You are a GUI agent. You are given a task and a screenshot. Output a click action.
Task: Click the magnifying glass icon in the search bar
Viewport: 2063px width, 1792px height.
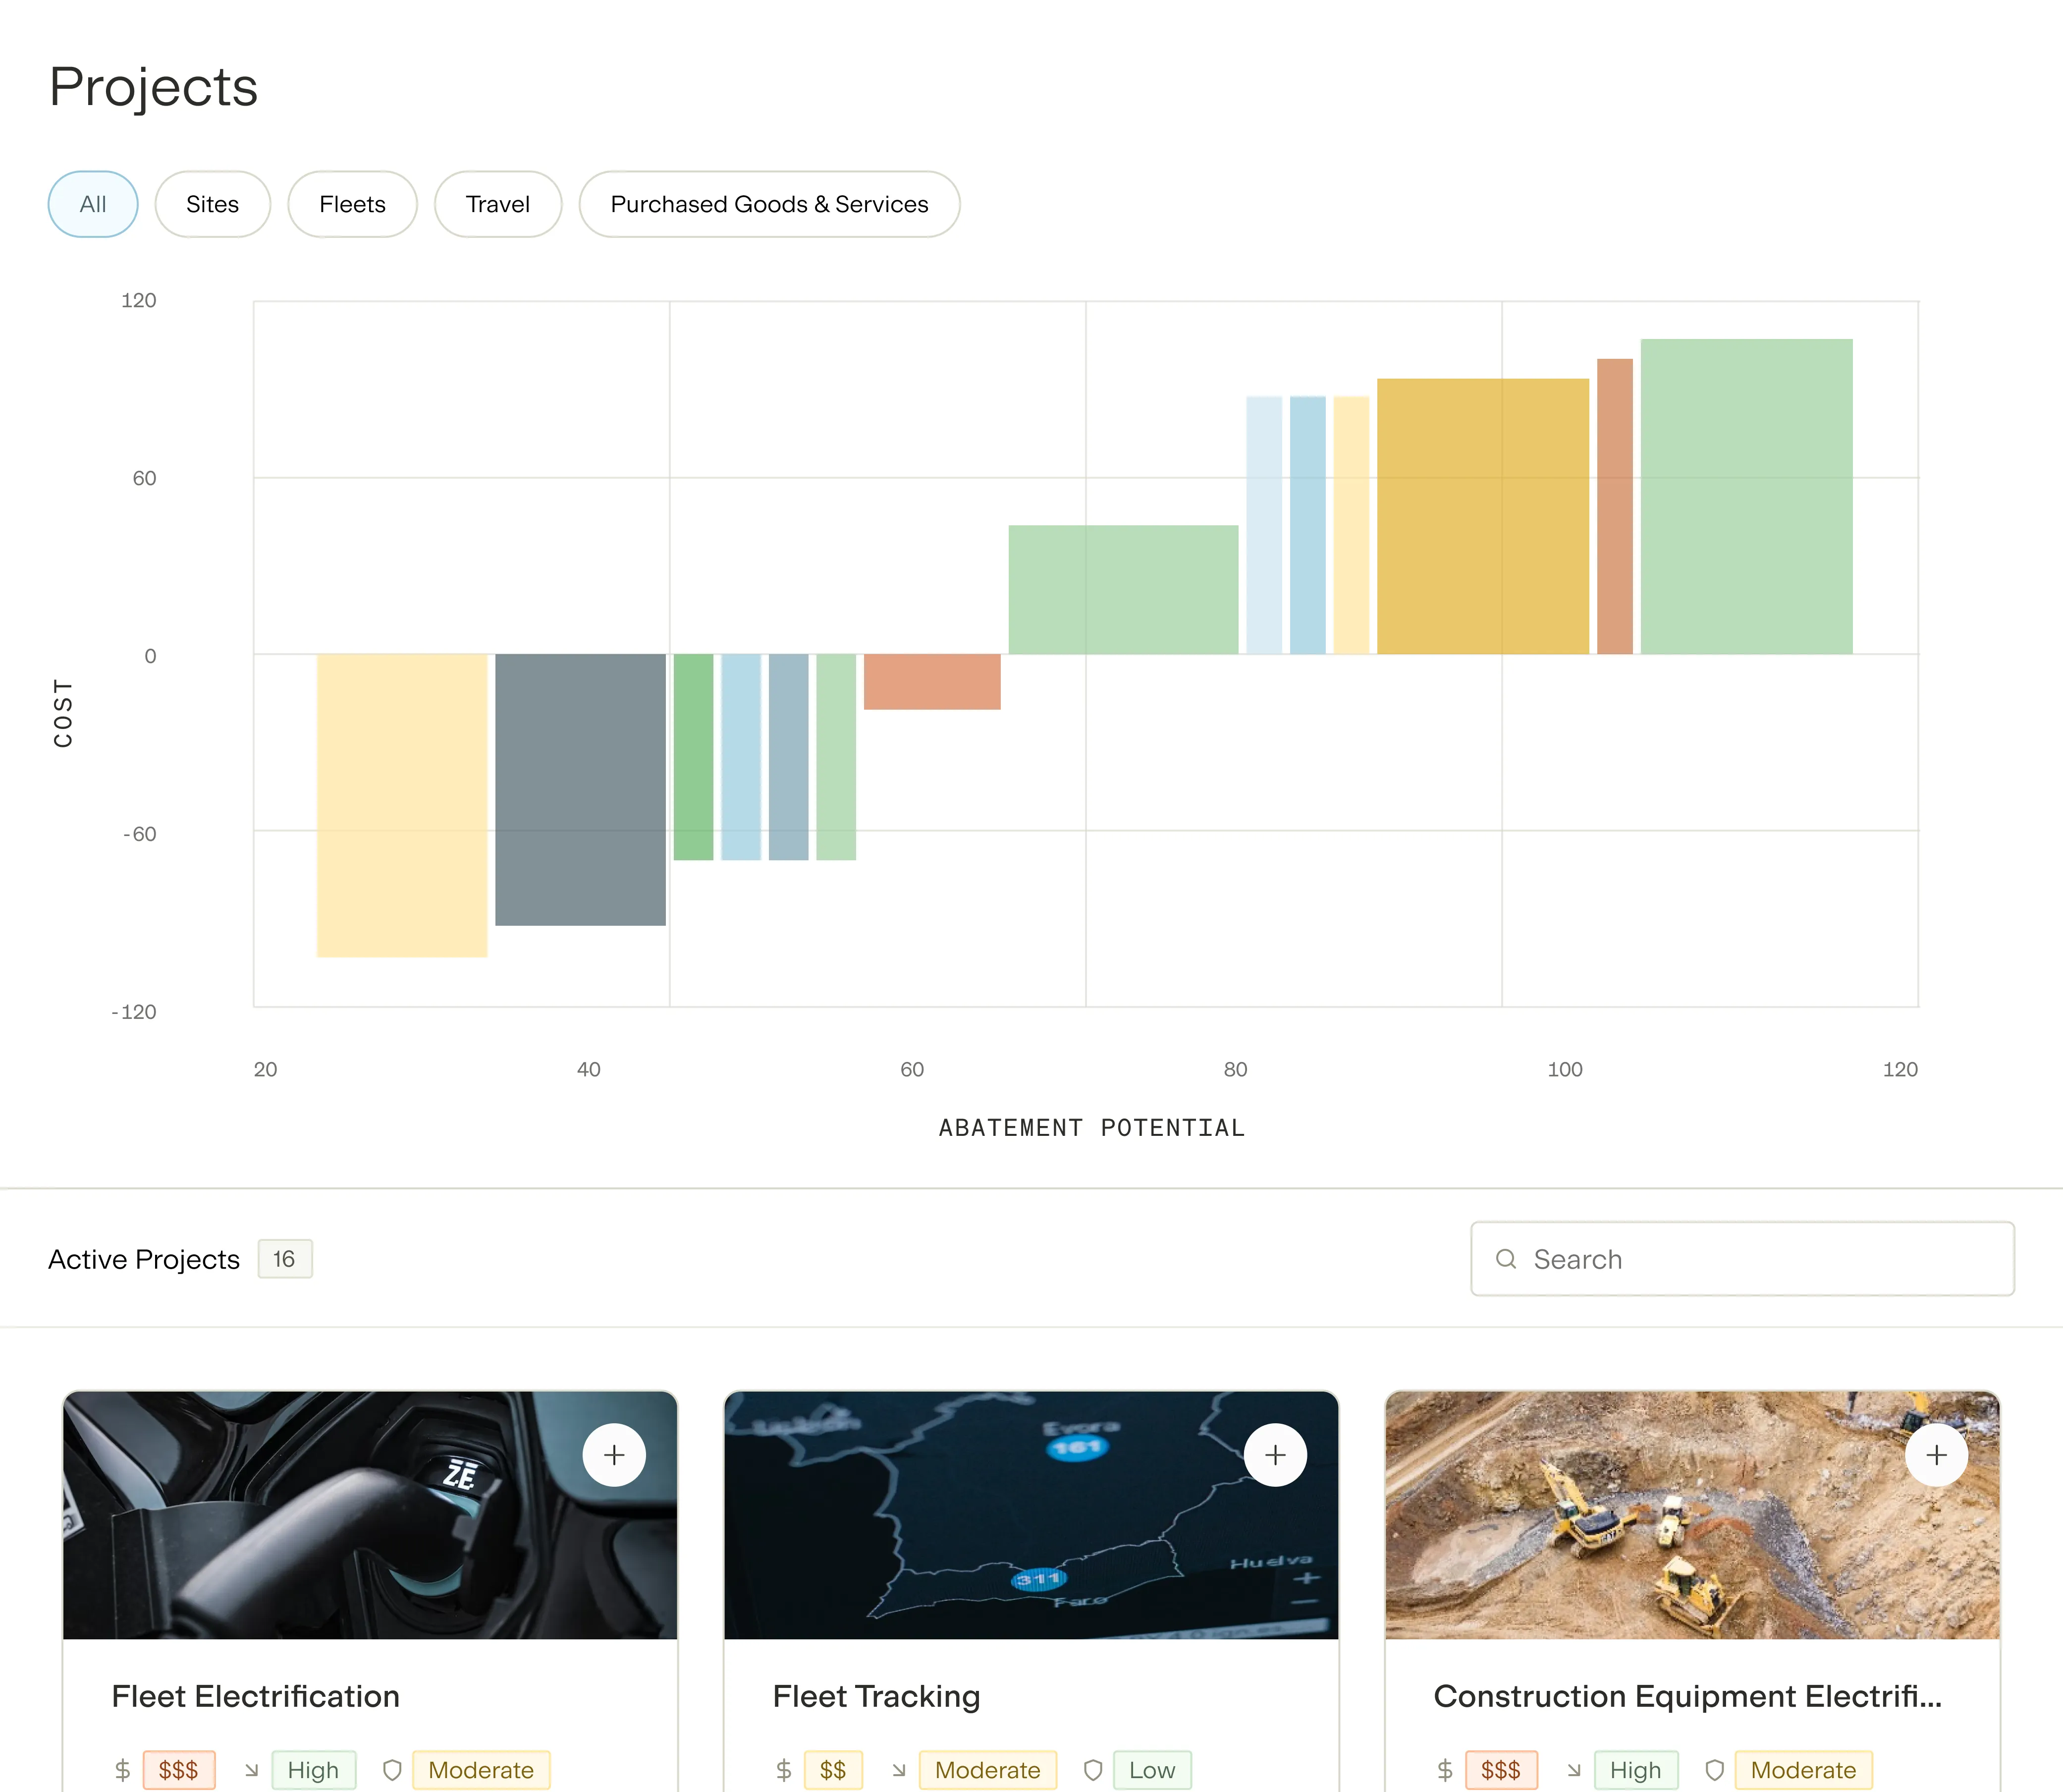click(x=1507, y=1259)
